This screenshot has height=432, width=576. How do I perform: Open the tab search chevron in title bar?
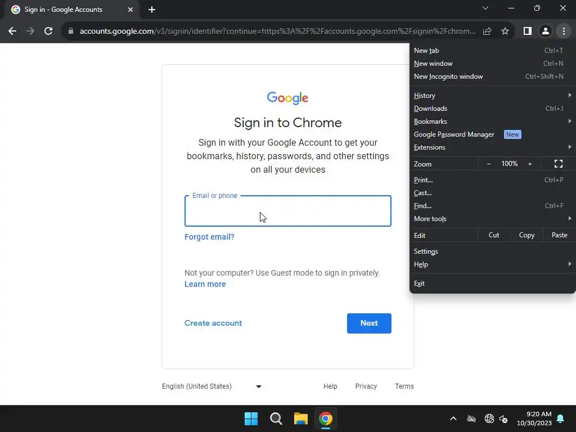click(485, 8)
